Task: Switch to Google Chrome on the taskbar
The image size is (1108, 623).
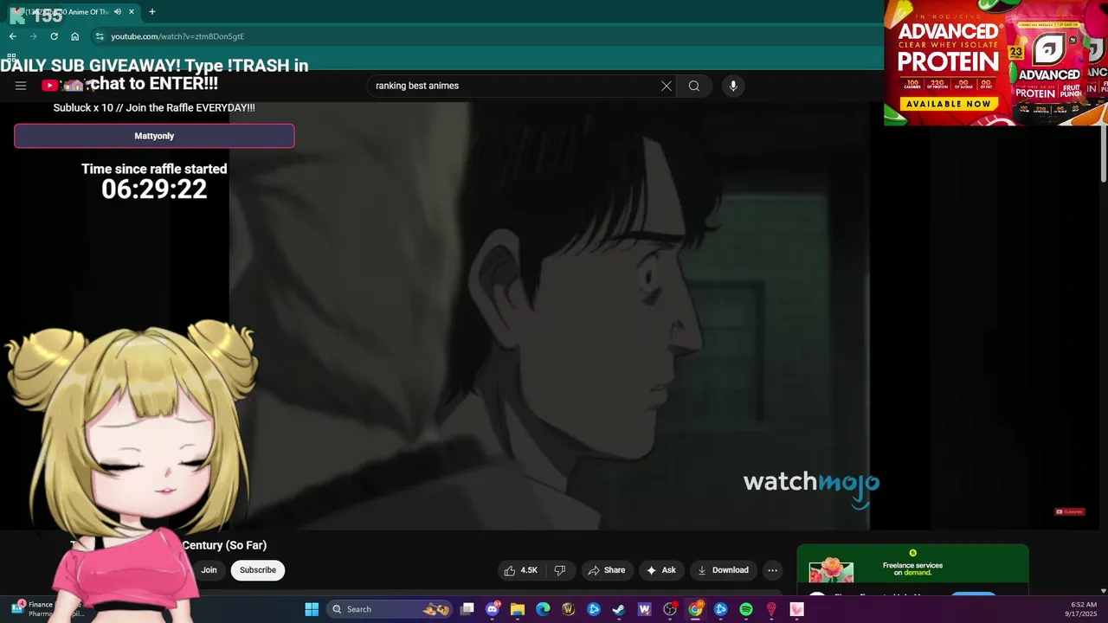Action: [695, 609]
